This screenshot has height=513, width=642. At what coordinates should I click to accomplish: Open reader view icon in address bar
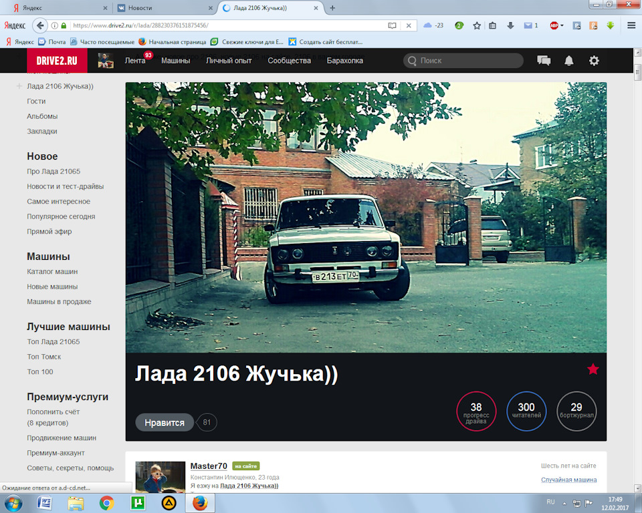click(392, 25)
